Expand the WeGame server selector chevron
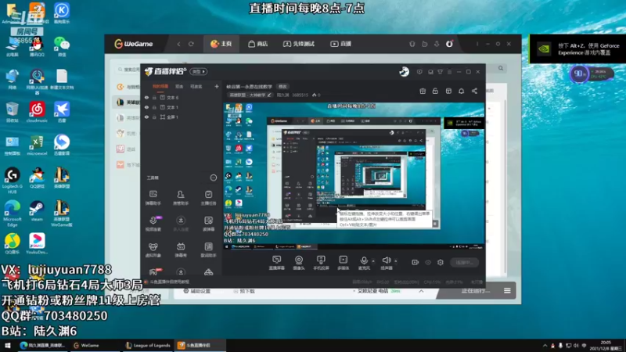Viewport: 626px width, 352px height. pyautogui.click(x=421, y=291)
